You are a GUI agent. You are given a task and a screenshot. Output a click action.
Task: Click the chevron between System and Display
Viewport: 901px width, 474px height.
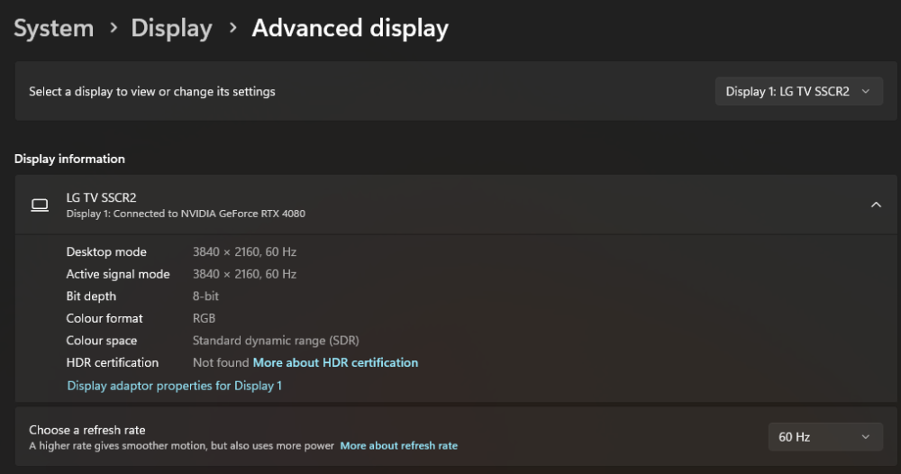click(x=114, y=29)
